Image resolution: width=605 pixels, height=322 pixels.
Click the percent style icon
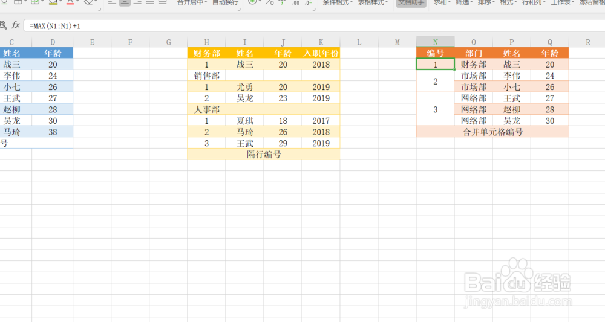pos(269,2)
